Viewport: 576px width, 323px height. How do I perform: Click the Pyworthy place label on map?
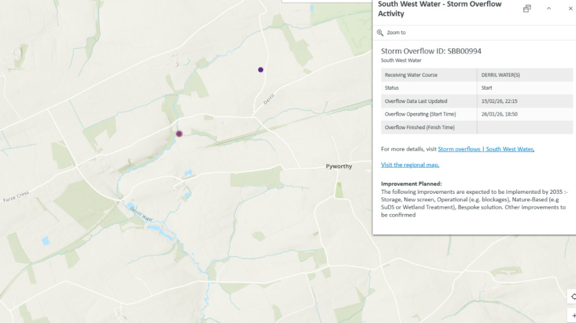[x=339, y=167]
